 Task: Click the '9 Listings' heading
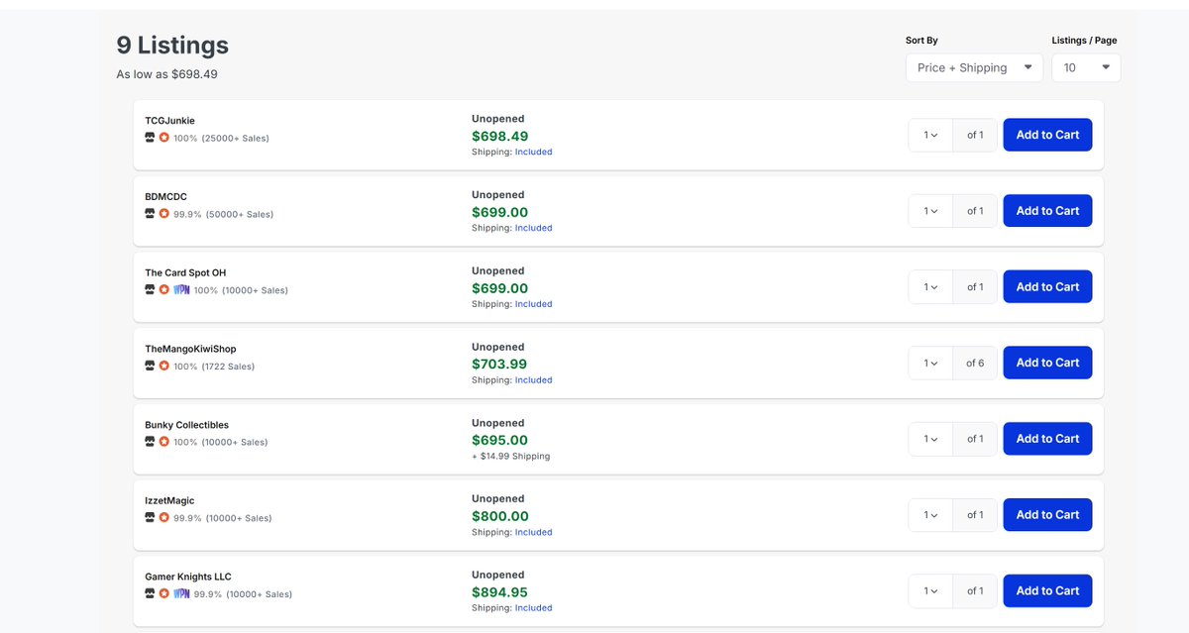pyautogui.click(x=172, y=45)
